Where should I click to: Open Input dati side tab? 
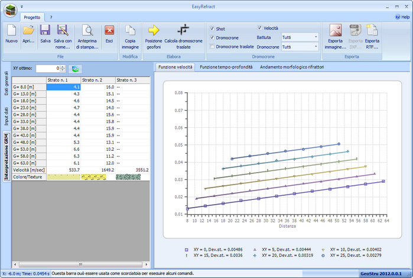6,117
